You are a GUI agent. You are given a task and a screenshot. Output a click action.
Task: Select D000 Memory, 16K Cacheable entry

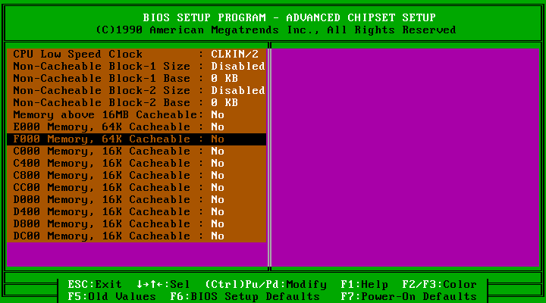point(106,200)
